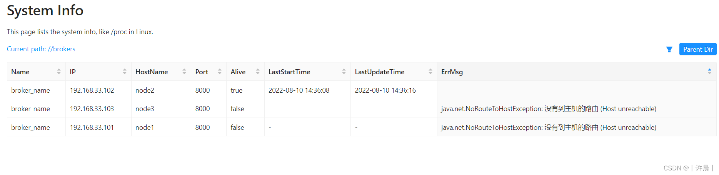This screenshot has height=175, width=719.
Task: Sort by Alive column sort icon
Action: (x=258, y=72)
